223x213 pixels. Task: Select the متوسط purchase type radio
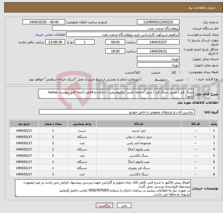coord(170,79)
